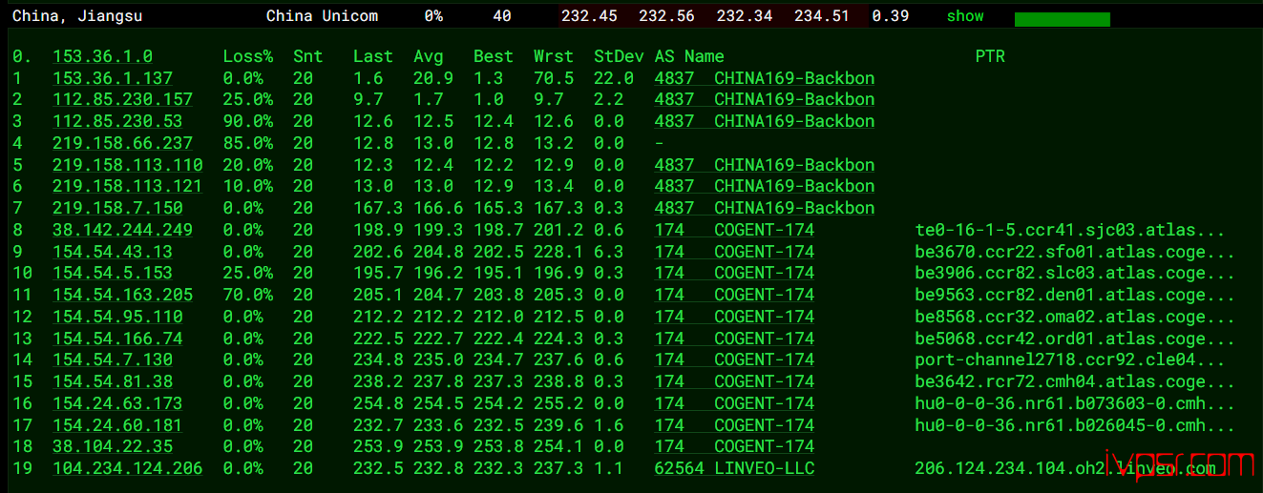Screen dimensions: 1263x493
Task: Click the "PTR" column header
Action: tap(990, 56)
